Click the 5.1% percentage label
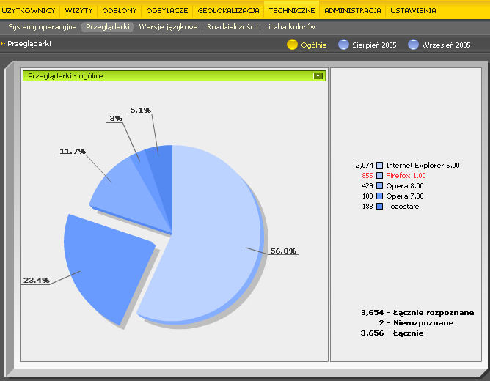 (x=140, y=110)
